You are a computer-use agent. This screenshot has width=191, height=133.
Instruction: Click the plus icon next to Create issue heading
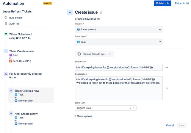pos(70,12)
